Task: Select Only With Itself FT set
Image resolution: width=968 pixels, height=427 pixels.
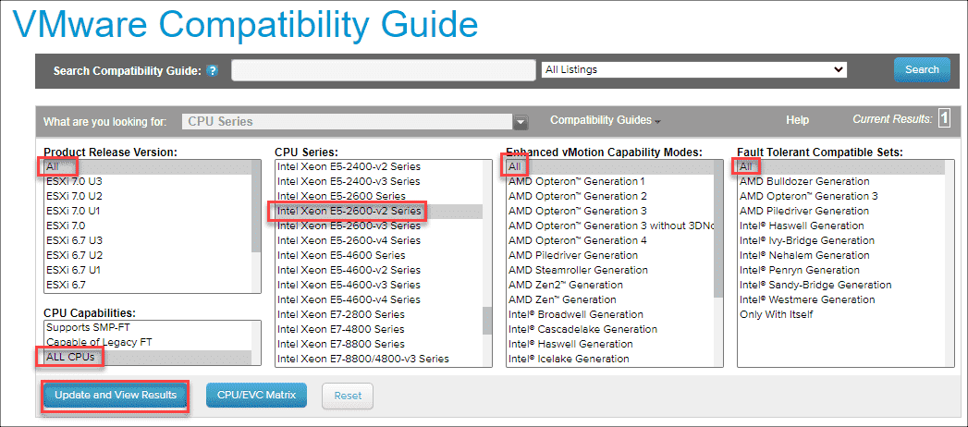Action: [840, 314]
